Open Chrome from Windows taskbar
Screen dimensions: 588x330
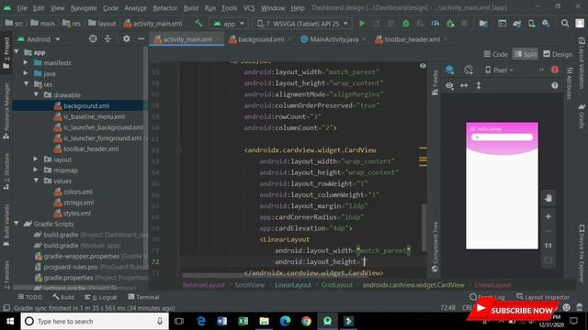306,321
